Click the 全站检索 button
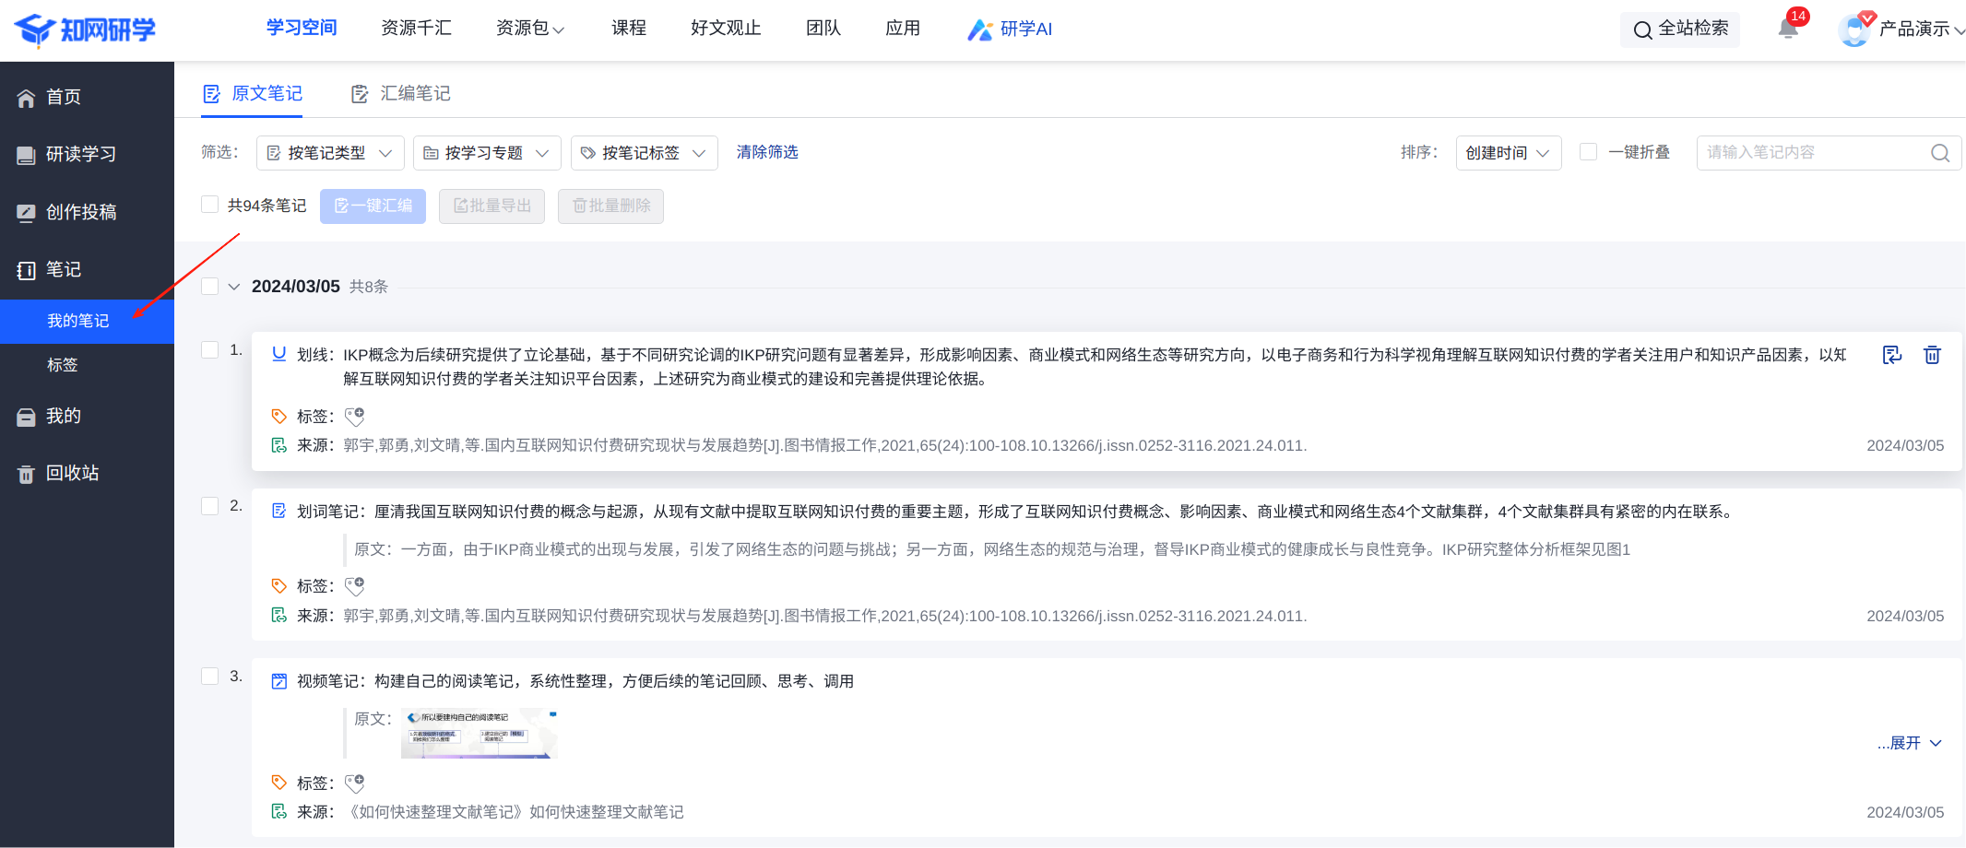The image size is (1966, 848). (1680, 29)
